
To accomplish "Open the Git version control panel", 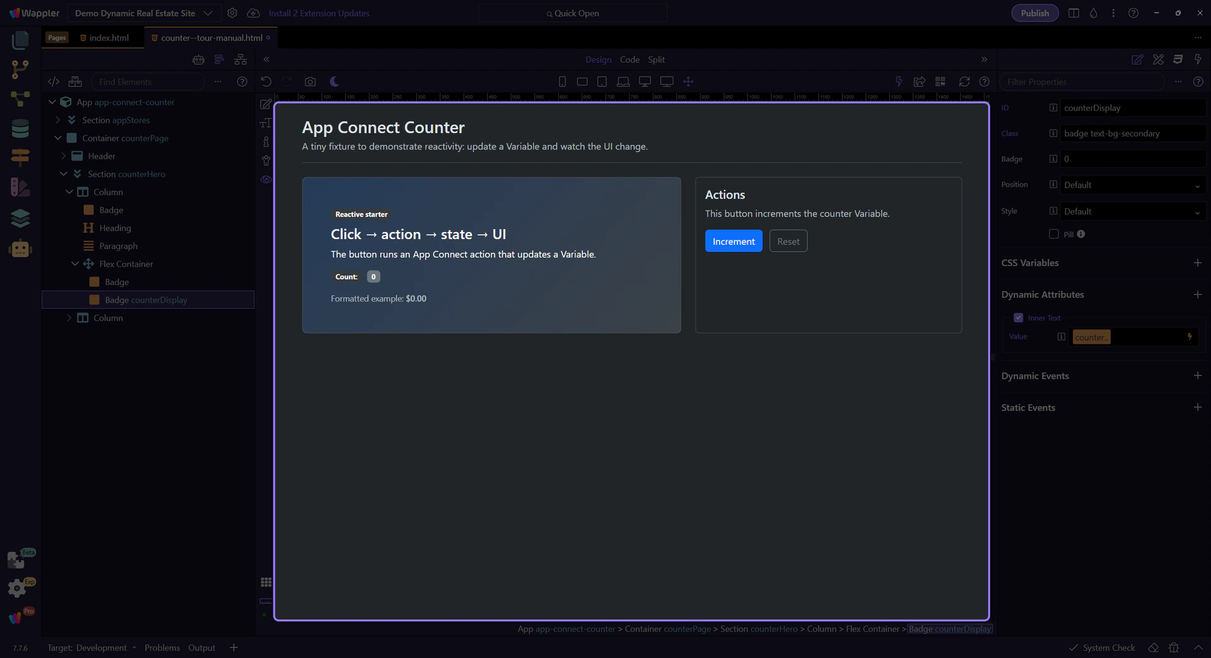I will pyautogui.click(x=20, y=68).
